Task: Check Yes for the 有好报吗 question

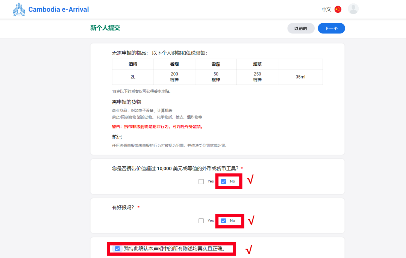Action: coord(201,221)
